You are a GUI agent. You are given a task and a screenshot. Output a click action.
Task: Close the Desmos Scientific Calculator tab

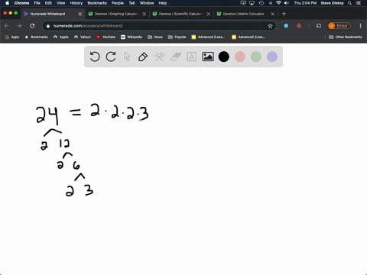click(x=209, y=14)
